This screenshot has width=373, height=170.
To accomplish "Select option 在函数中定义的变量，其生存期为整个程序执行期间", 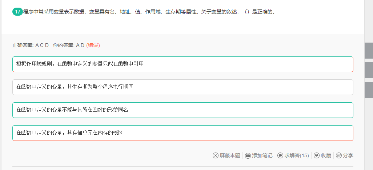I will (183, 87).
